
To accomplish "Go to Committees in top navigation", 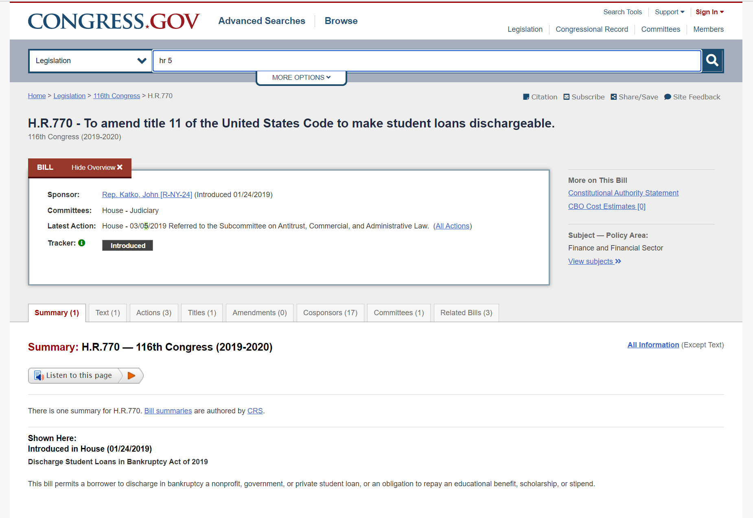I will tap(661, 29).
